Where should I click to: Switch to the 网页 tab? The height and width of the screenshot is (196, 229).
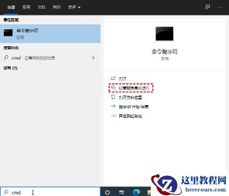(57, 7)
